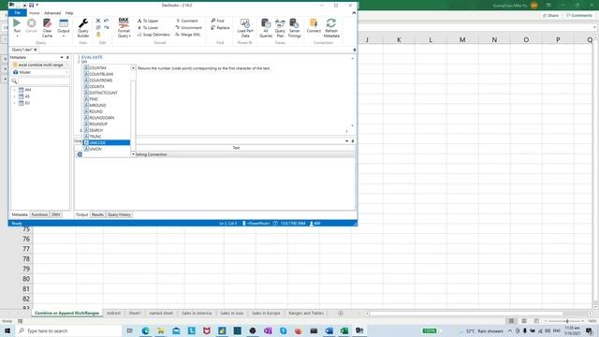Open the Model dropdown in Metadata
599x337 pixels.
[40, 72]
